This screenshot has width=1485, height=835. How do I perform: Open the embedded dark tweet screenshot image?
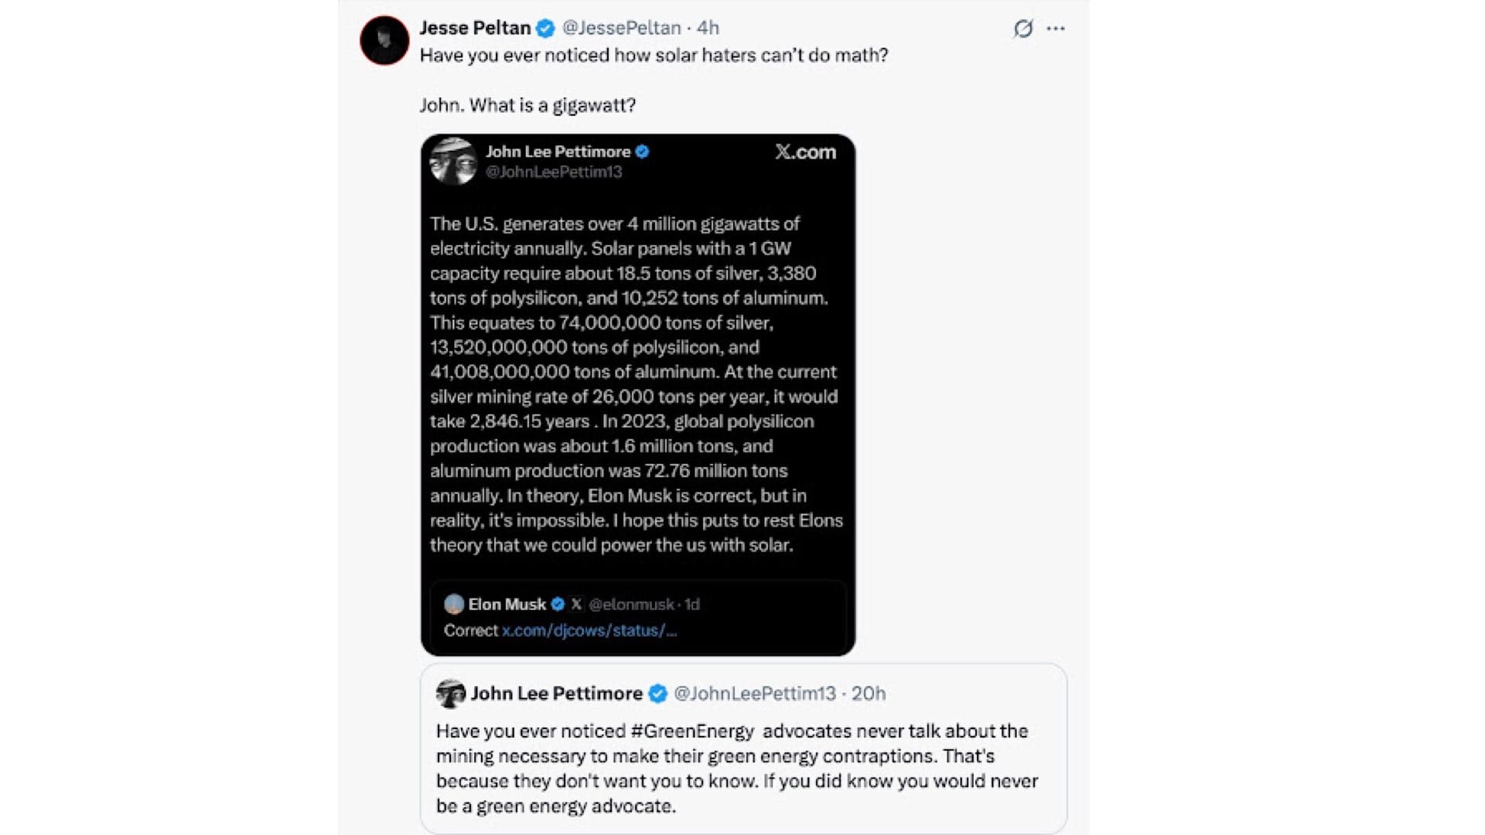[637, 387]
